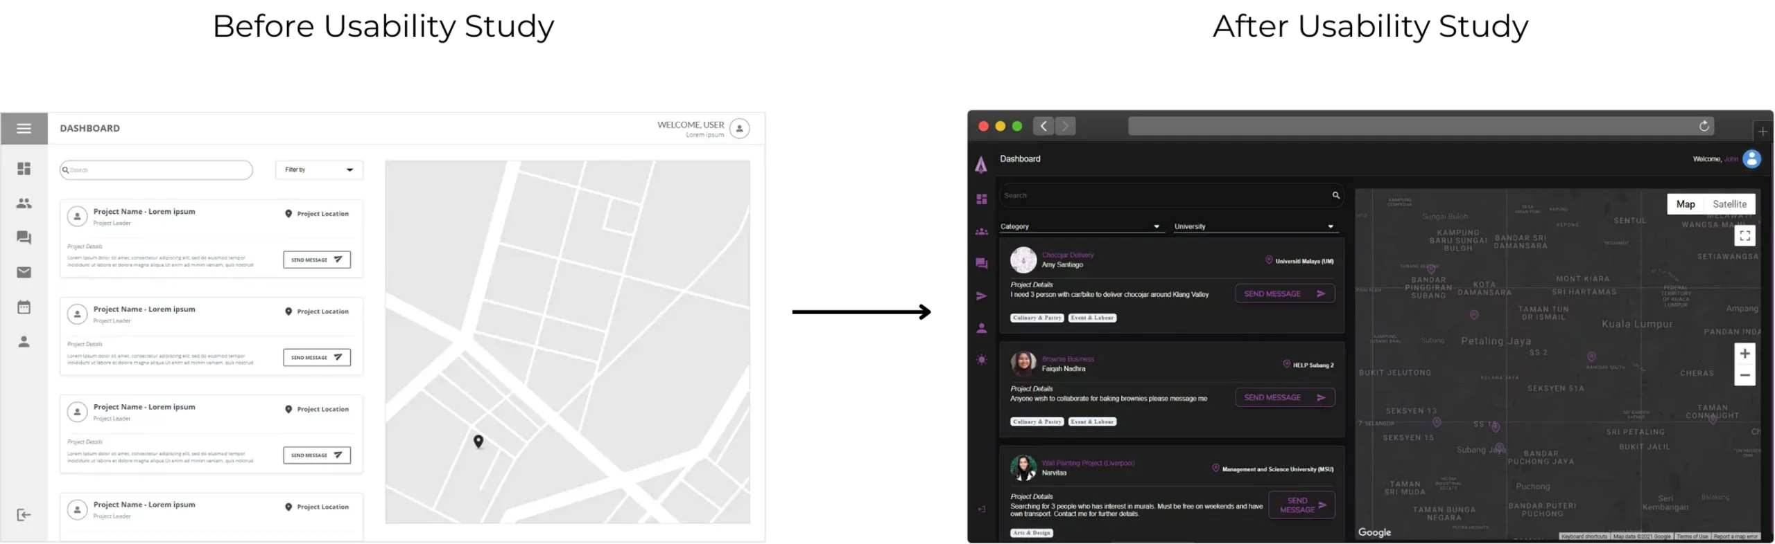Image resolution: width=1775 pixels, height=544 pixels.
Task: Open profile person icon in dark After sidebar
Action: (981, 328)
